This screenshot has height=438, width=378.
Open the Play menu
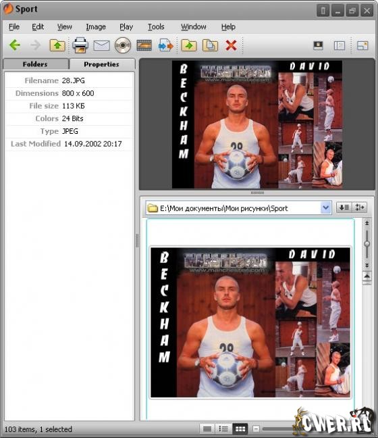point(126,27)
